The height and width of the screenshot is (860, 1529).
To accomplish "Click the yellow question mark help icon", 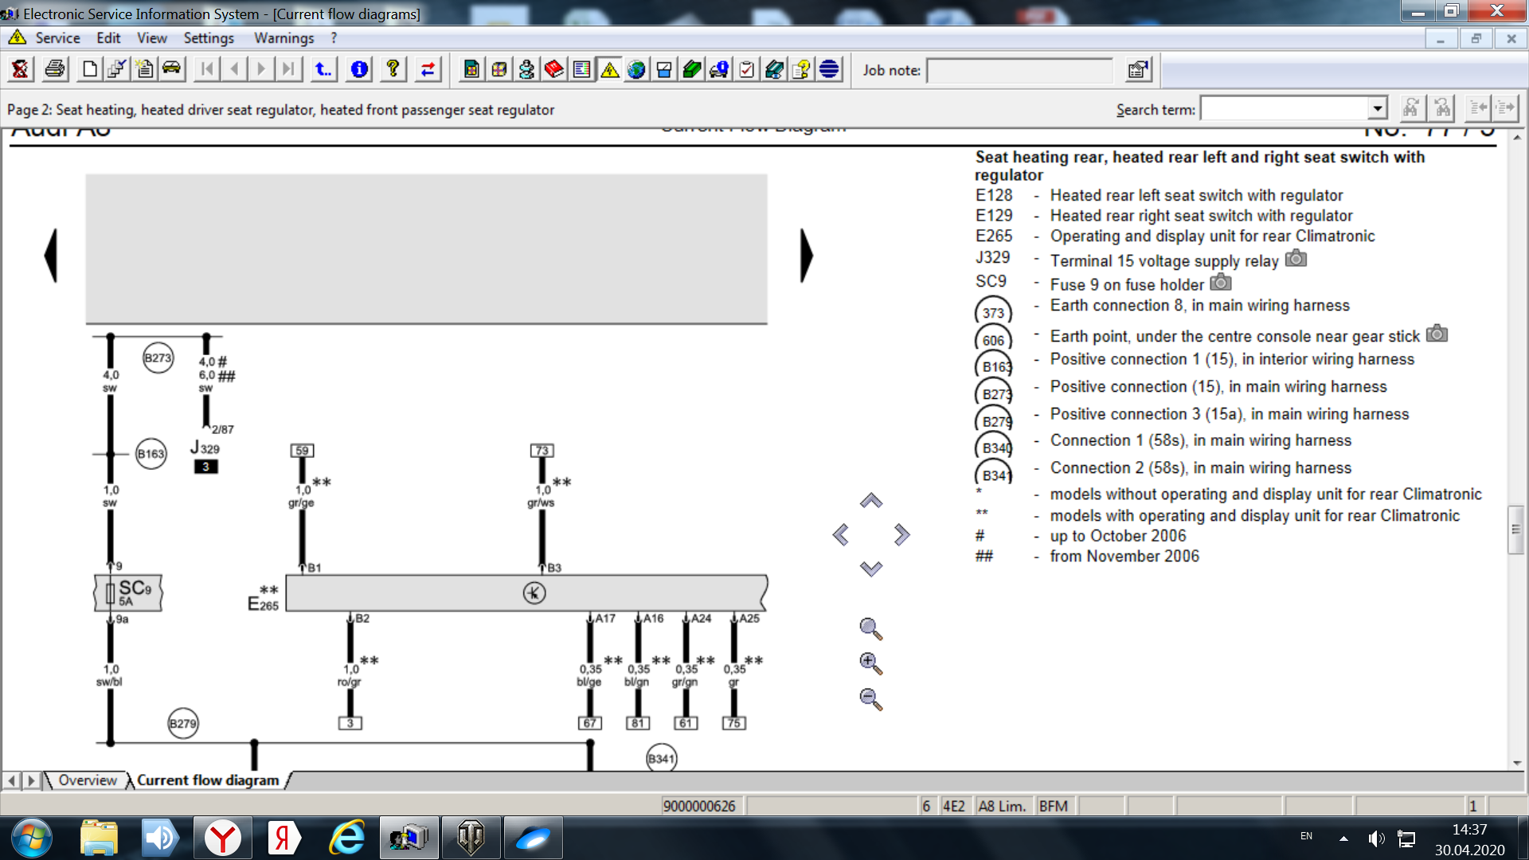I will [393, 70].
